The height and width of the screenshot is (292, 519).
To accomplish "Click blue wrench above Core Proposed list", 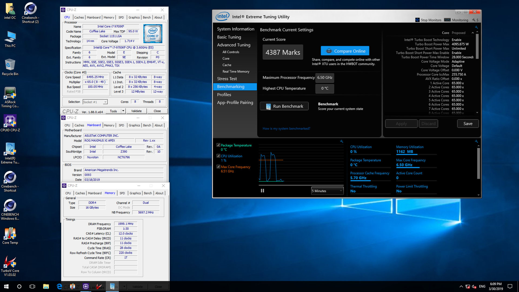I will 476,27.
